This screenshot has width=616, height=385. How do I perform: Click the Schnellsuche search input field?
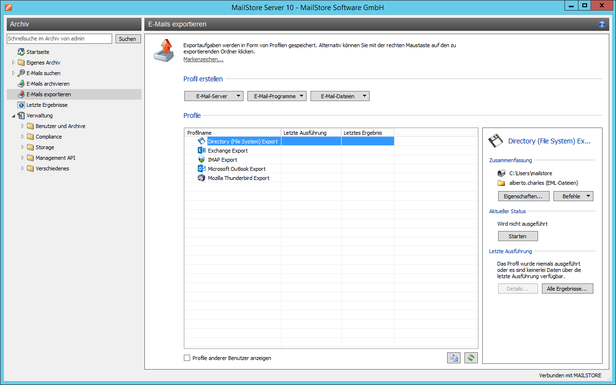59,38
